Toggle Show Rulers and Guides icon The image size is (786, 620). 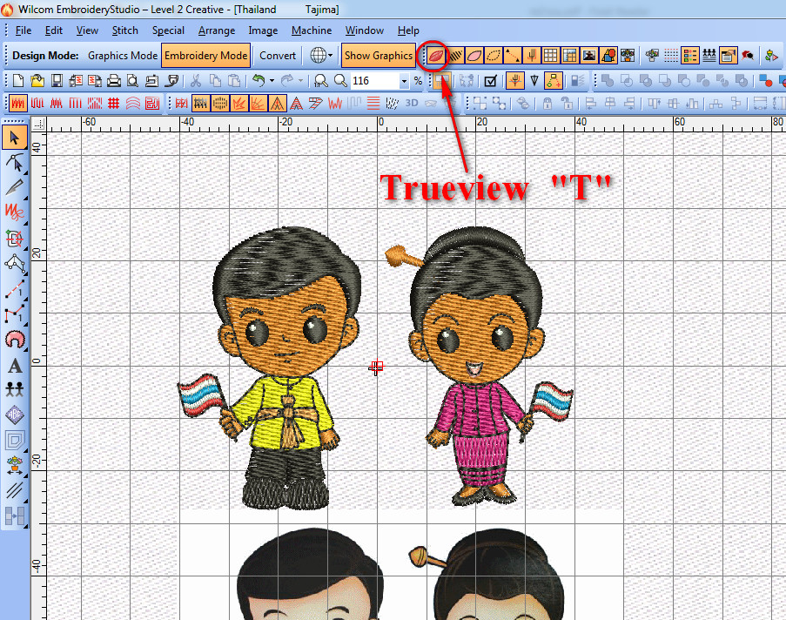pos(570,56)
